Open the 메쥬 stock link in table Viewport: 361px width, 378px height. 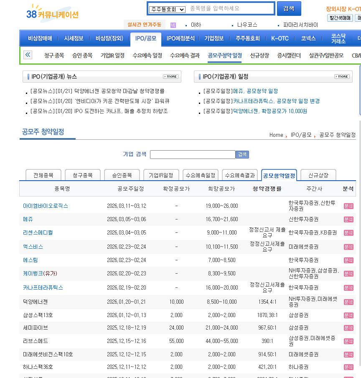pyautogui.click(x=28, y=219)
